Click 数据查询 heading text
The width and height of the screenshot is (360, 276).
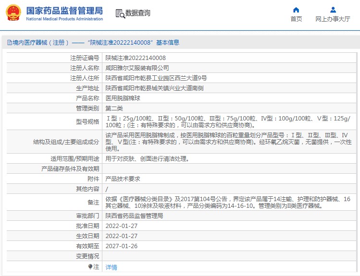(x=138, y=13)
